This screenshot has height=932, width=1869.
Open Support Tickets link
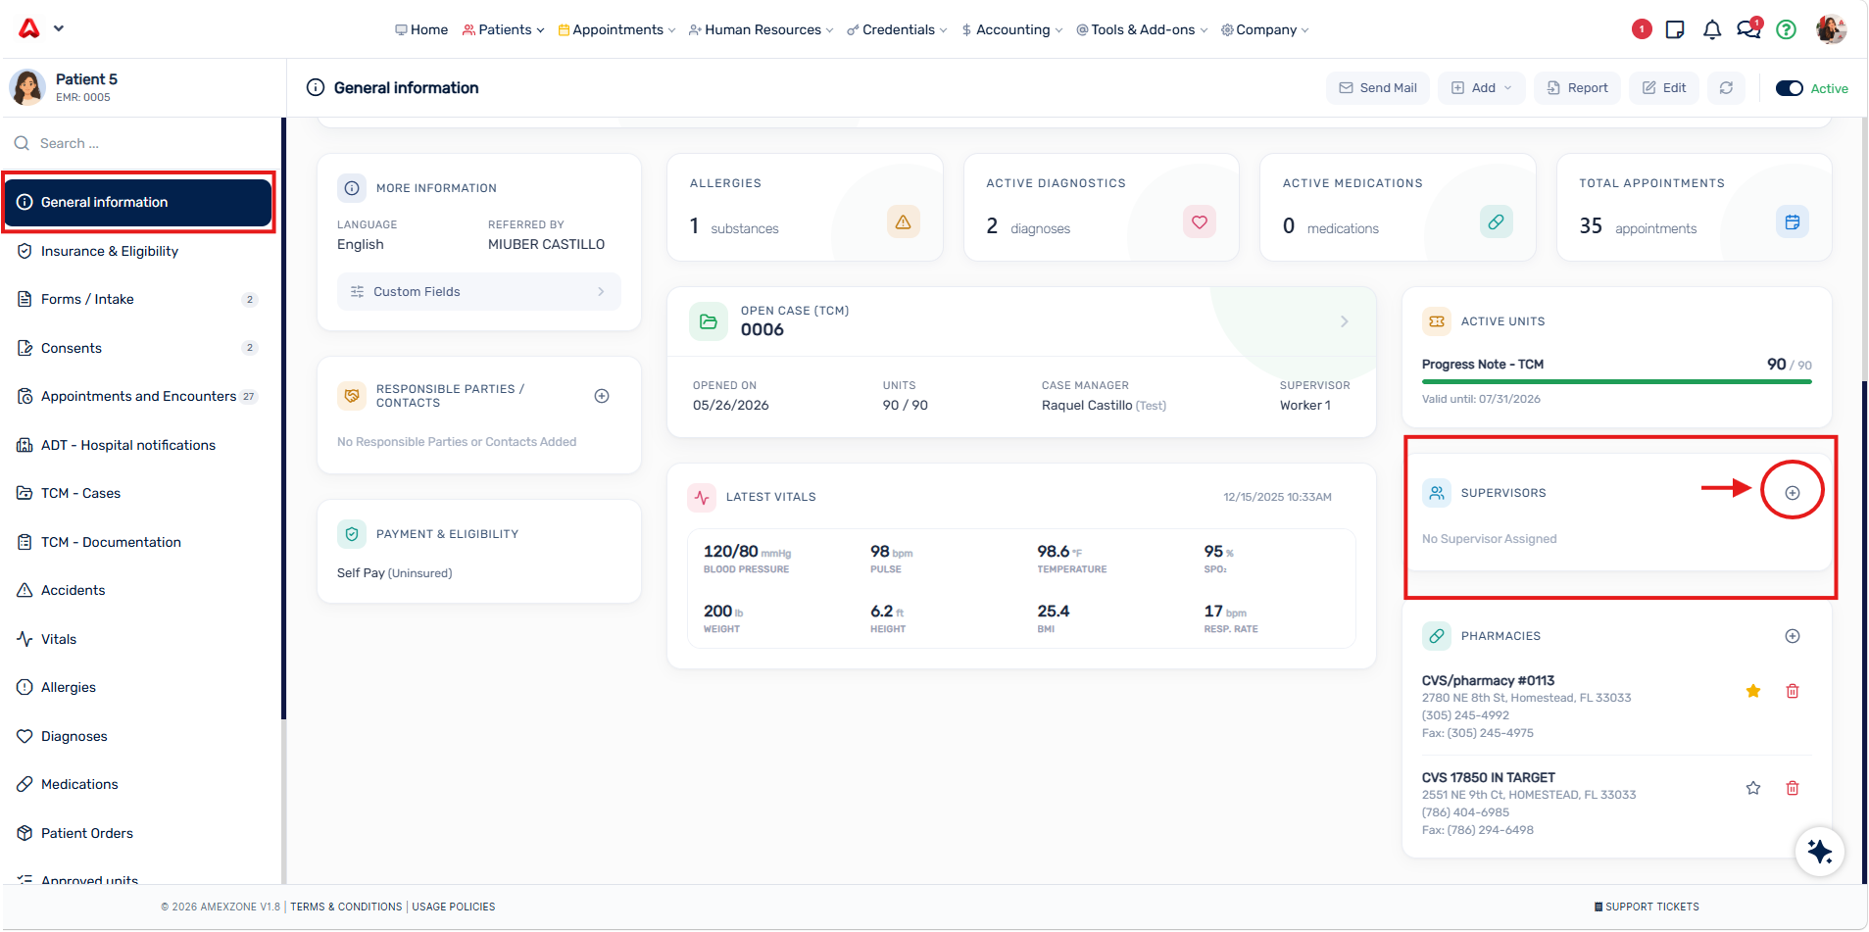point(1647,907)
